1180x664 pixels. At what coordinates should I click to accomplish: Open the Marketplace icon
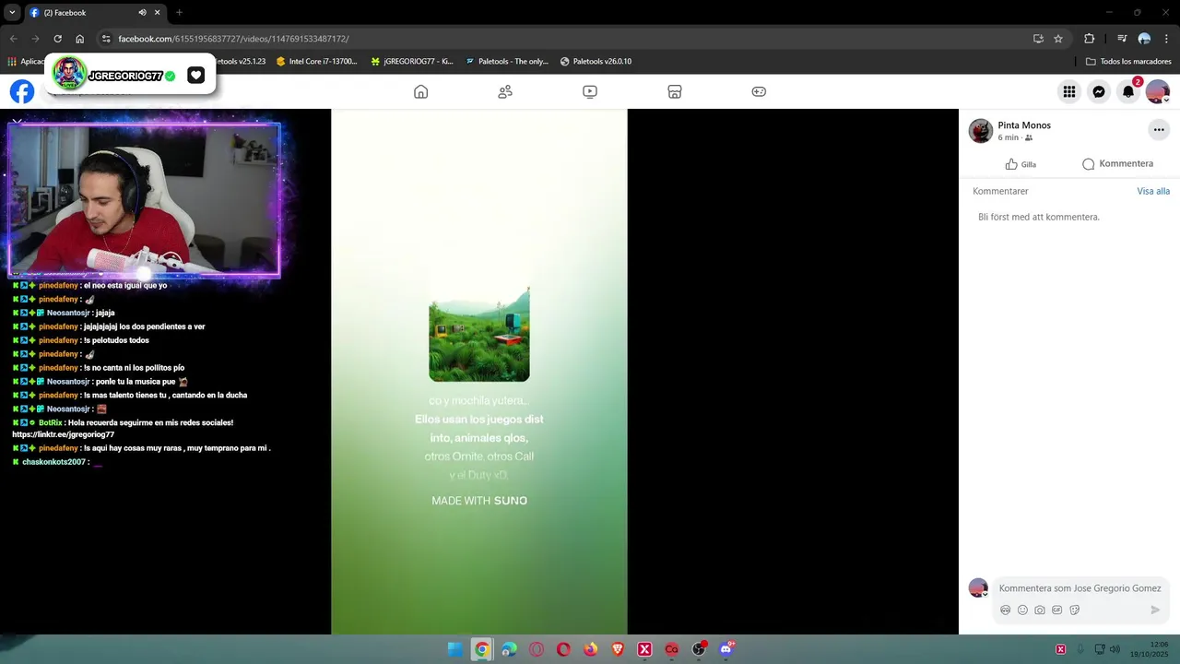point(675,91)
